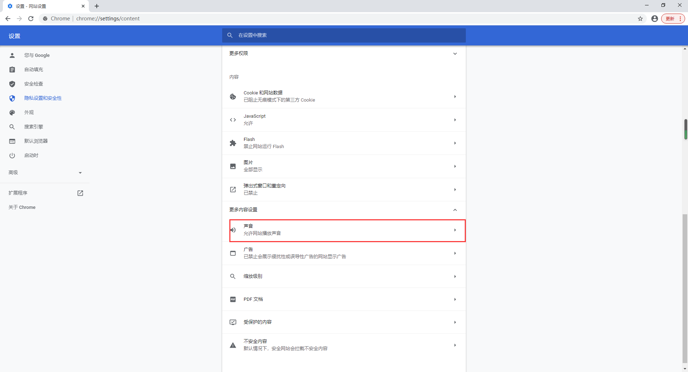Open 关于 Chrome page

(x=22, y=207)
